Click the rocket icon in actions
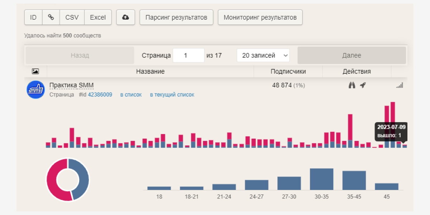Image resolution: width=430 pixels, height=215 pixels. pyautogui.click(x=363, y=85)
